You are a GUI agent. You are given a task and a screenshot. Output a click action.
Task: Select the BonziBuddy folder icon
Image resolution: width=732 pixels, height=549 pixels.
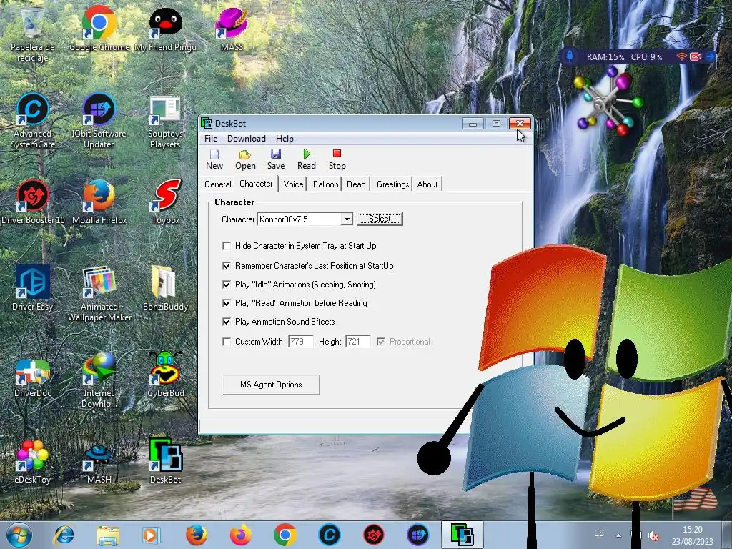click(165, 288)
